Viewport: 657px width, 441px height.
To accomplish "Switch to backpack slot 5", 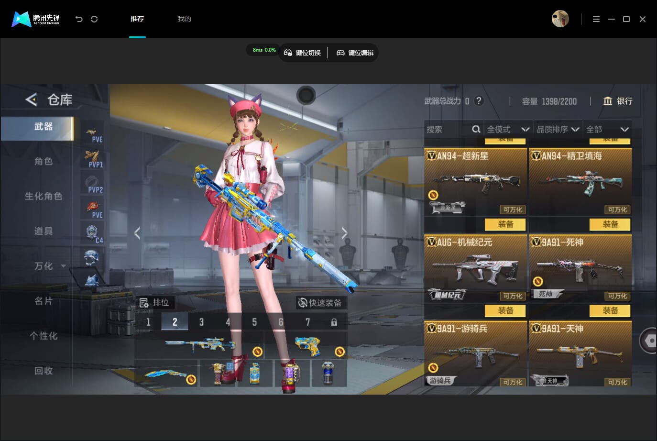I will pos(254,322).
